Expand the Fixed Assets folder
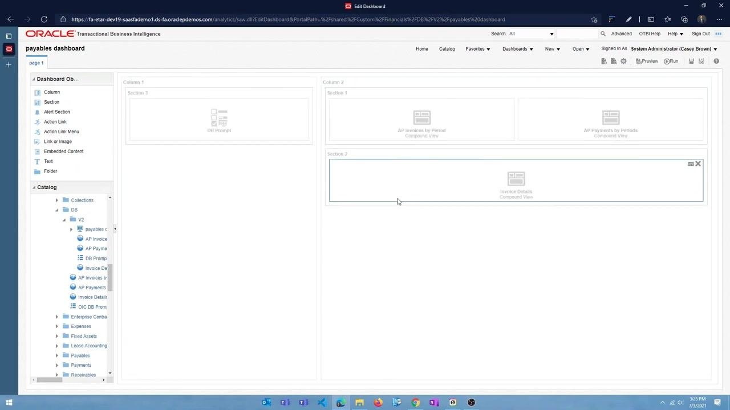 [x=57, y=337]
